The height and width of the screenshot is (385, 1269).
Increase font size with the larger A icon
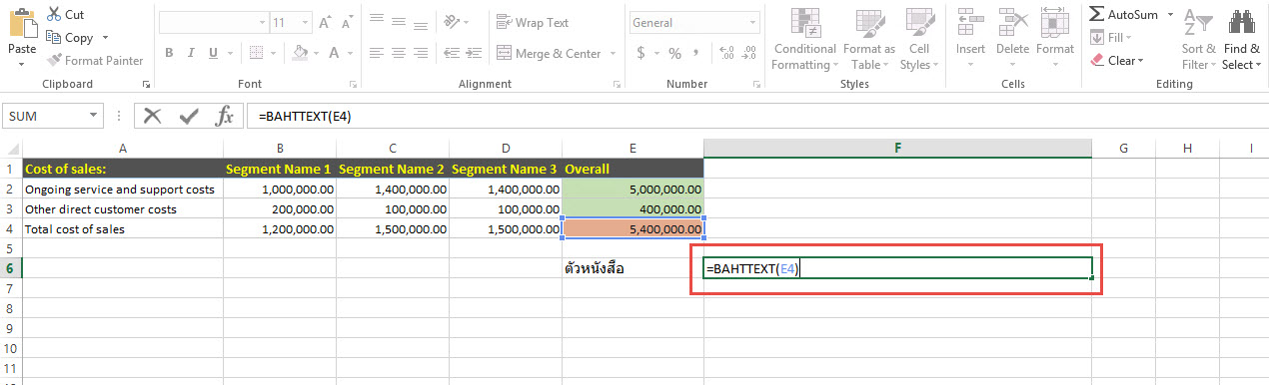(x=326, y=22)
